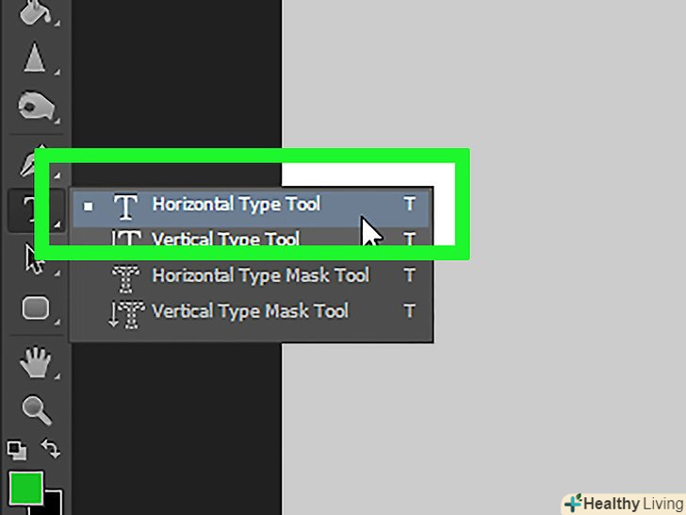
Task: Choose Vertical Type Tool from flyout
Action: pyautogui.click(x=226, y=240)
